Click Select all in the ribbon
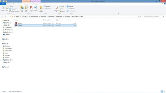Image resolution: width=166 pixels, height=93 pixels. pyautogui.click(x=70, y=6)
